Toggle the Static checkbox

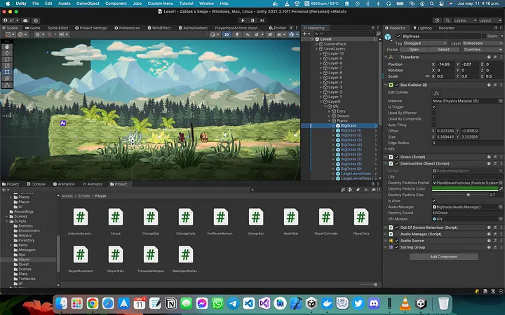(484, 36)
